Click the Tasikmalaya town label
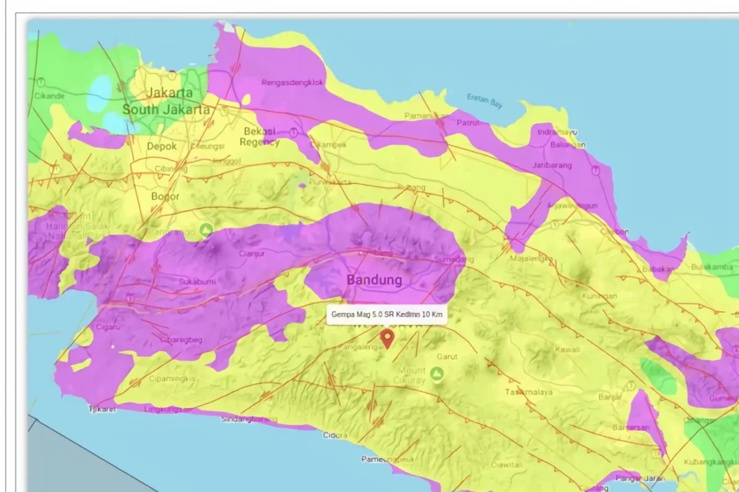This screenshot has width=739, height=492. 529,392
